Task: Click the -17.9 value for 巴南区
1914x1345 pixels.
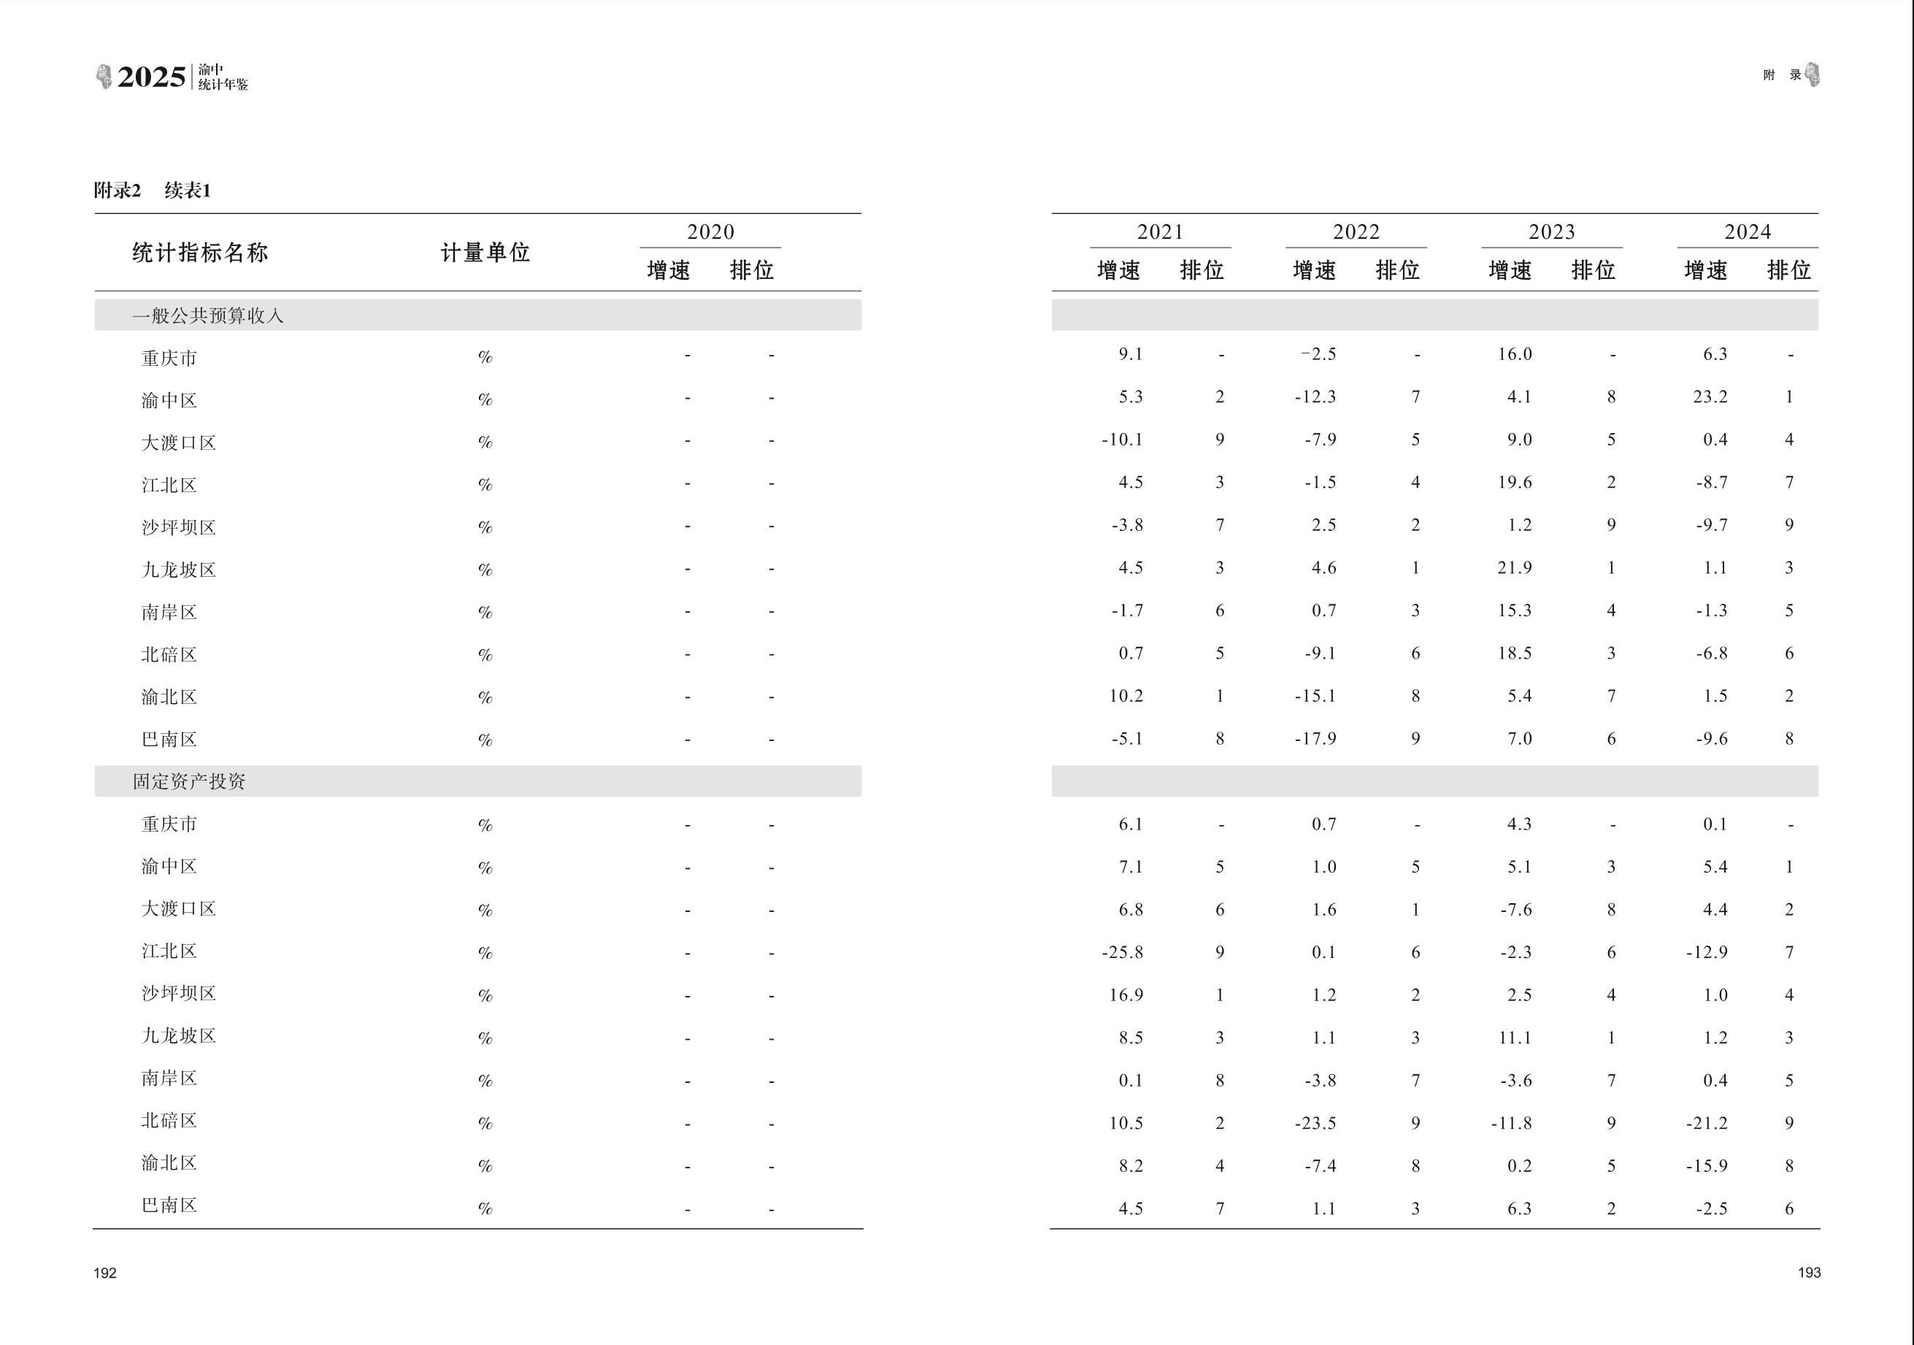Action: coord(1315,739)
